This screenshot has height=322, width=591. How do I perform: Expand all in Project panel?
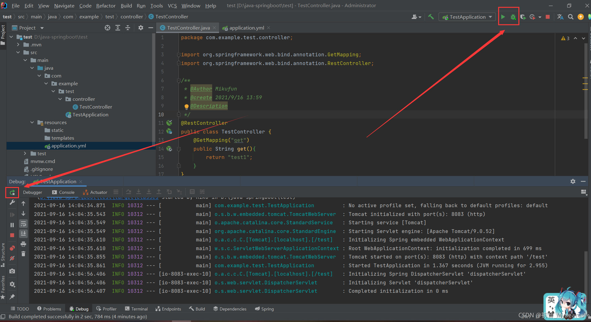click(x=118, y=28)
